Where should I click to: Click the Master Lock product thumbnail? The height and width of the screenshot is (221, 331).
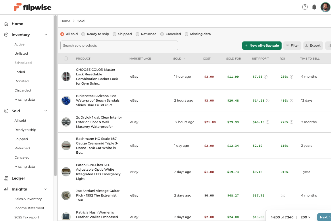click(66, 77)
